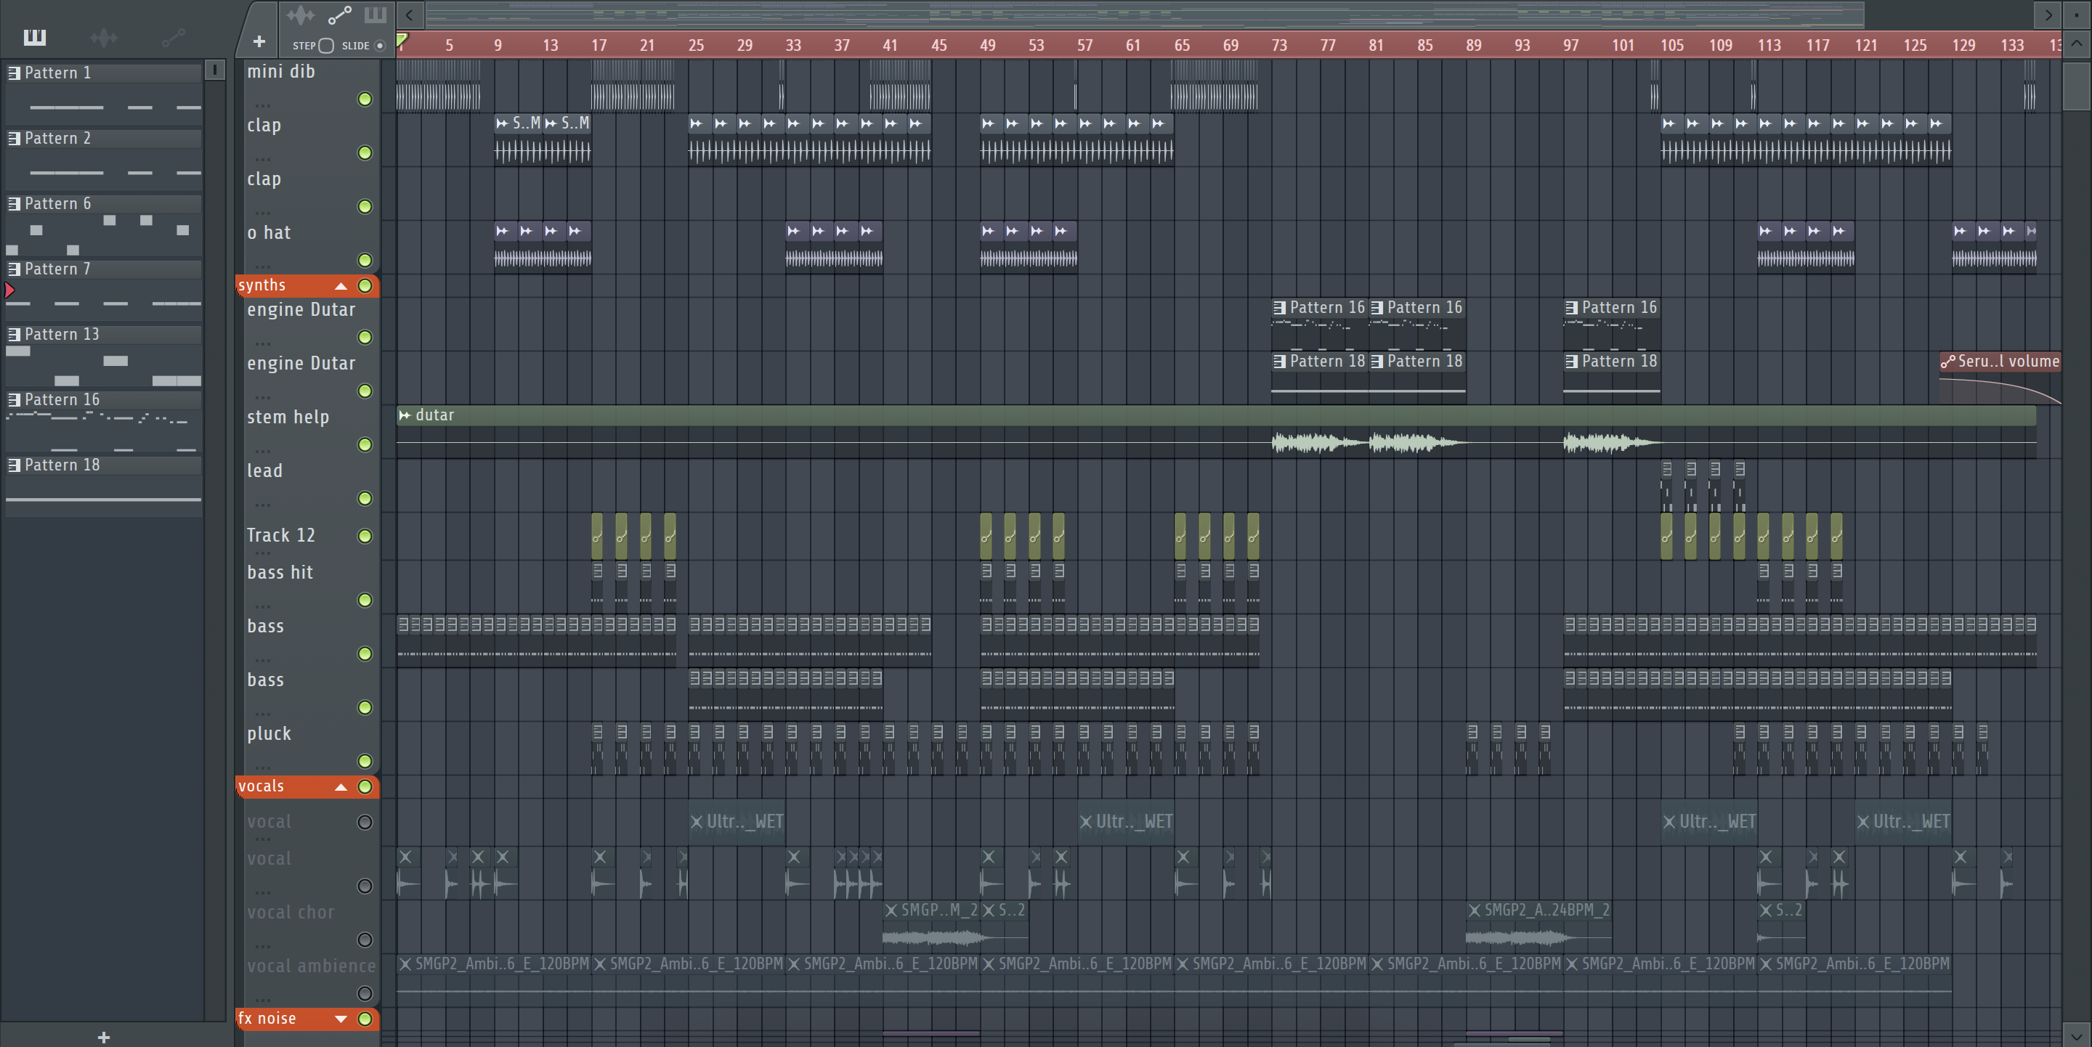
Task: Click the green song position marker at start
Action: point(402,39)
